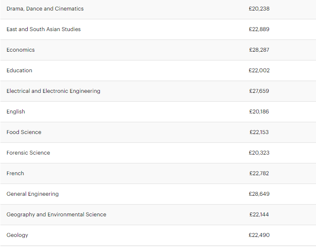The height and width of the screenshot is (247, 316).
Task: Click the £28,649 salary value
Action: pos(259,194)
